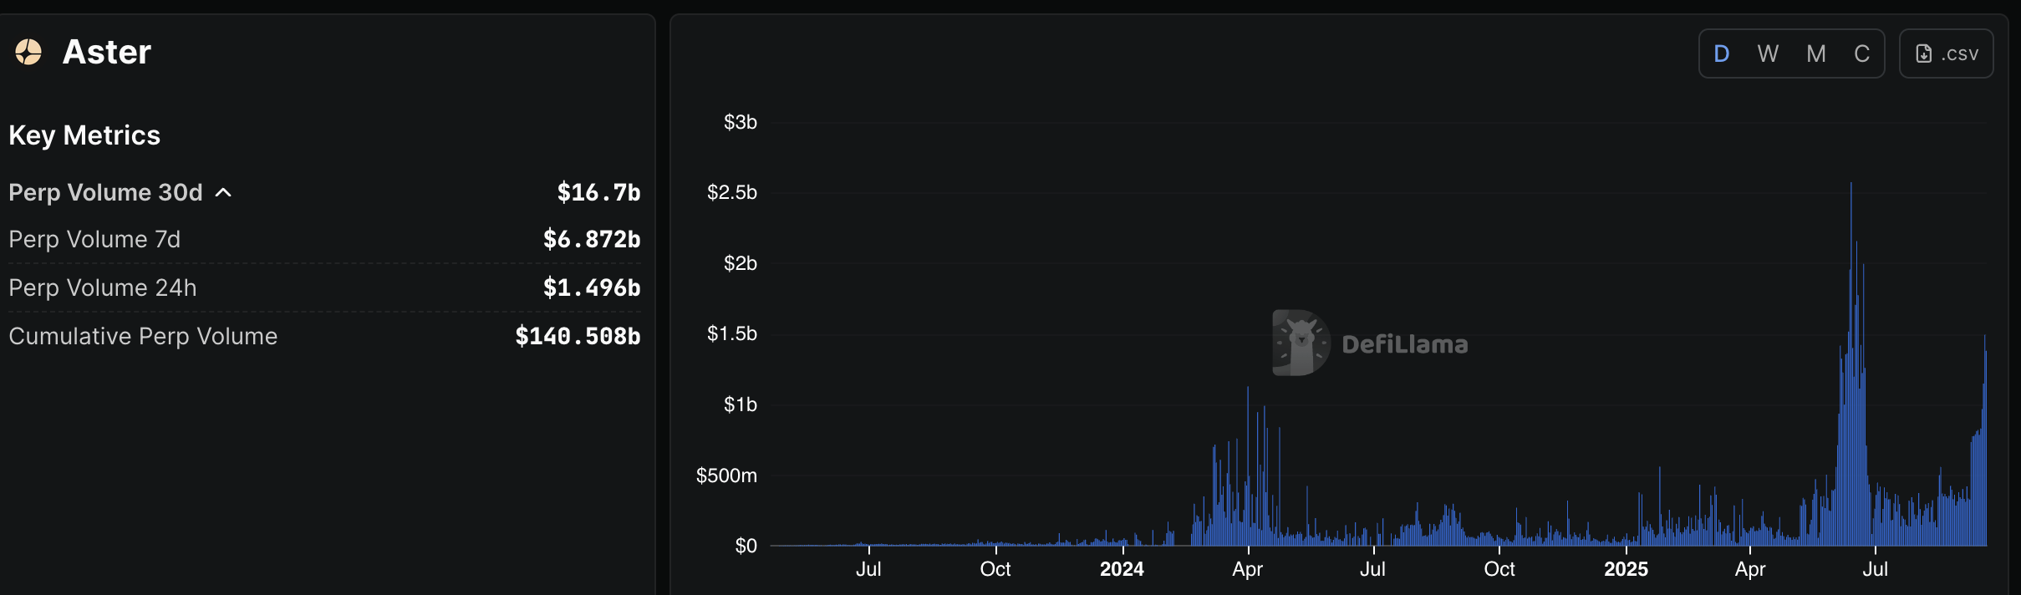Image resolution: width=2021 pixels, height=595 pixels.
Task: Download chart data as .csv
Action: (x=1946, y=54)
